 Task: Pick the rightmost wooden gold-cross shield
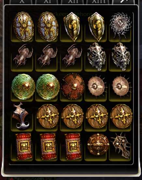click(x=121, y=116)
